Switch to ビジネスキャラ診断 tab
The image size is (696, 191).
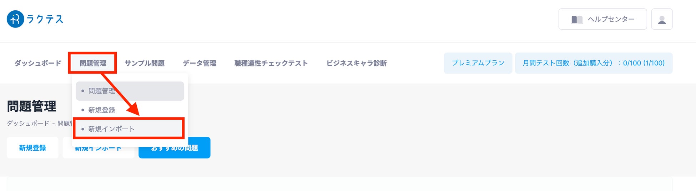(357, 63)
